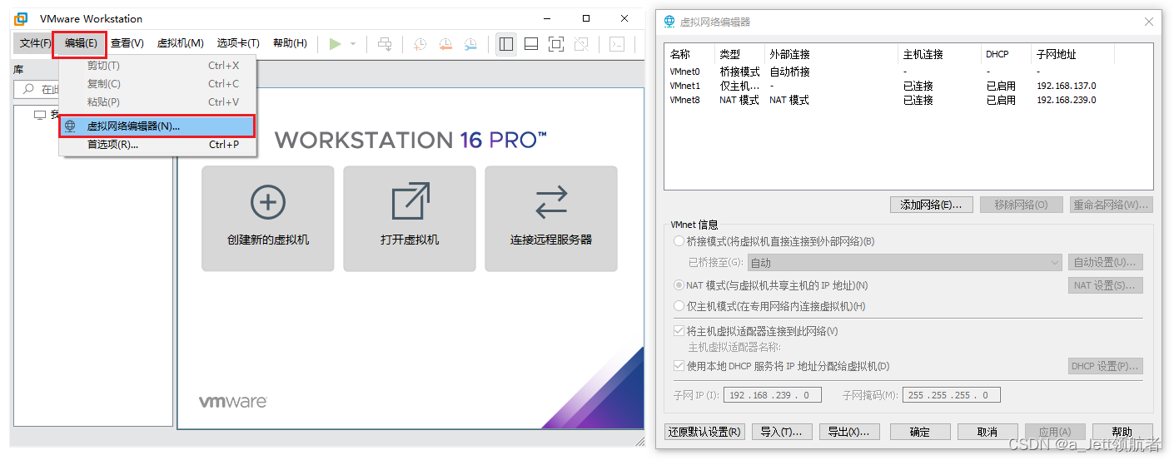Click the console view toolbar icon
Image resolution: width=1174 pixels, height=460 pixels.
(x=617, y=44)
